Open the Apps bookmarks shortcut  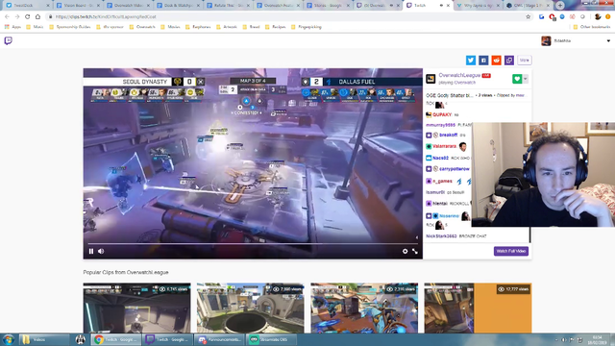(x=12, y=27)
